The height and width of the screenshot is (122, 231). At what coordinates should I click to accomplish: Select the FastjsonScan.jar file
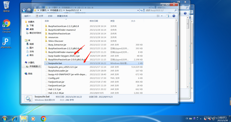coord(56,82)
